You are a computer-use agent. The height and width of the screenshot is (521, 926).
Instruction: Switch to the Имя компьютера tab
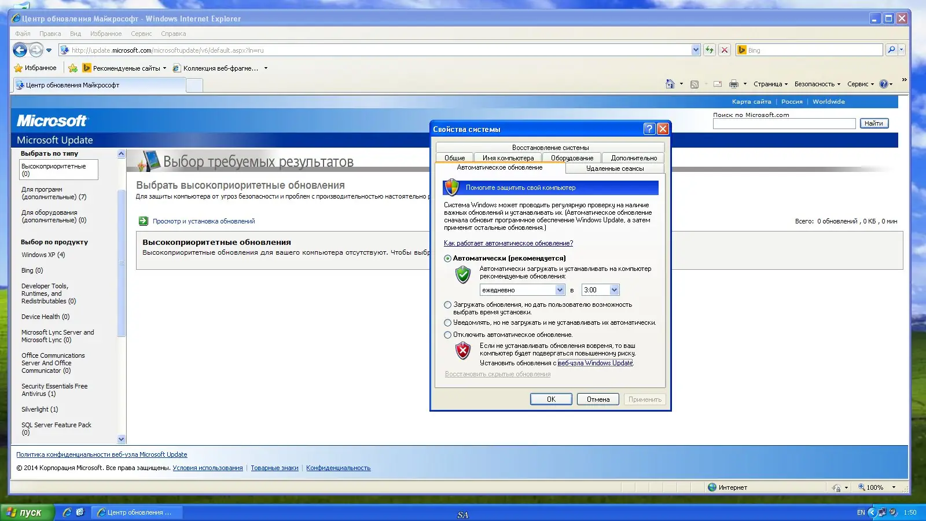pos(508,157)
